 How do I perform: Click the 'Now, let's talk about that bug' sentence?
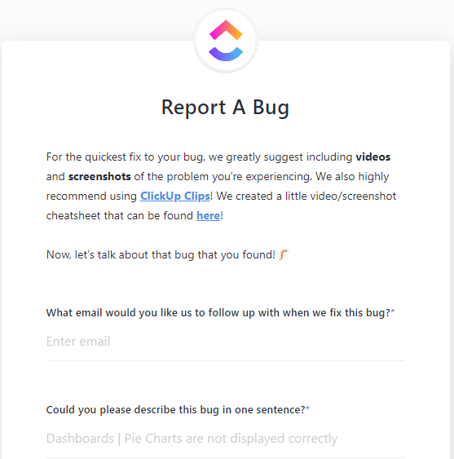(161, 254)
